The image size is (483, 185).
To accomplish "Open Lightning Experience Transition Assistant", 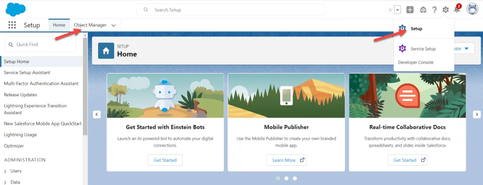I will click(x=35, y=109).
